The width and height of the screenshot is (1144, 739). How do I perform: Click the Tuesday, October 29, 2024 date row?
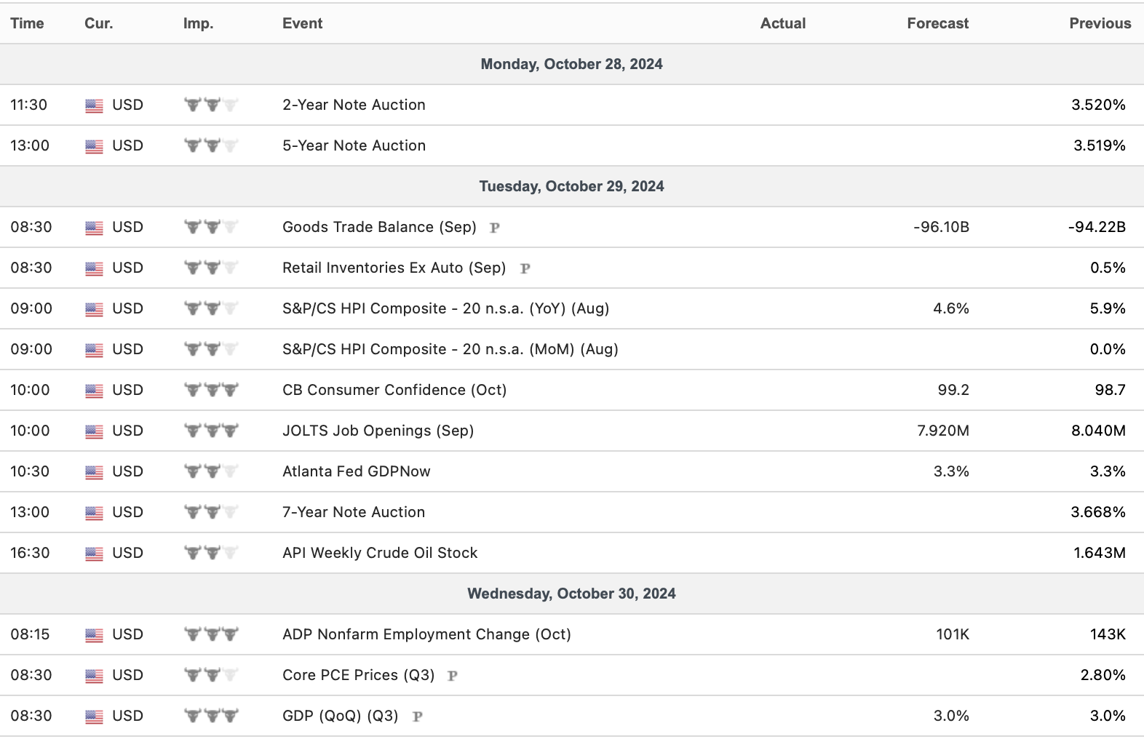(571, 186)
